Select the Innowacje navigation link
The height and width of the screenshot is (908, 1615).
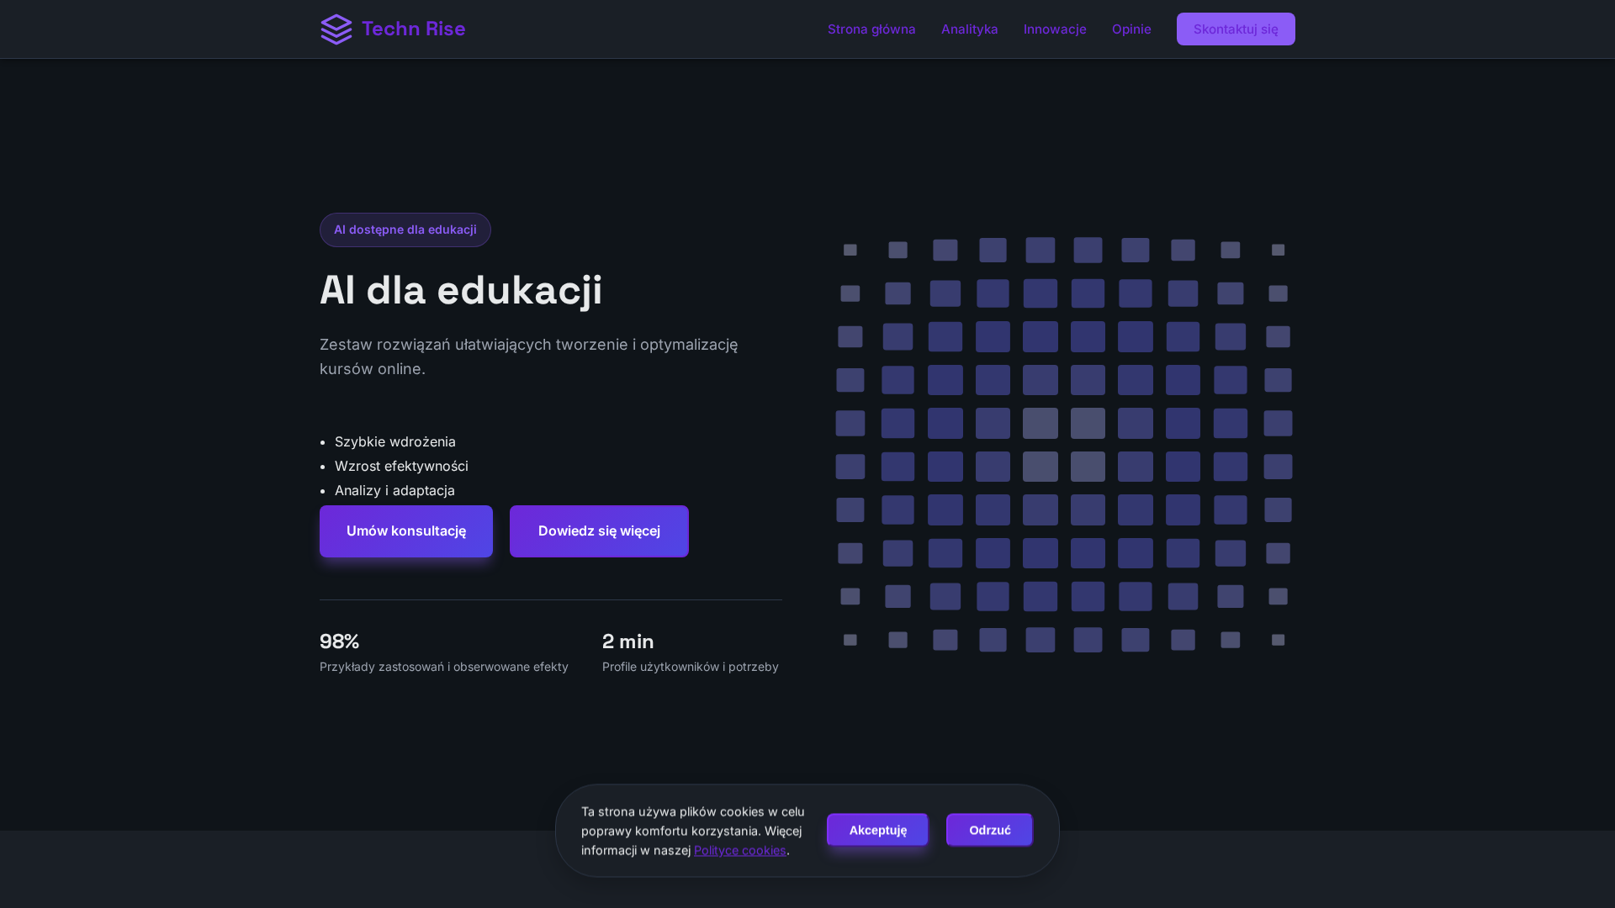click(1055, 29)
